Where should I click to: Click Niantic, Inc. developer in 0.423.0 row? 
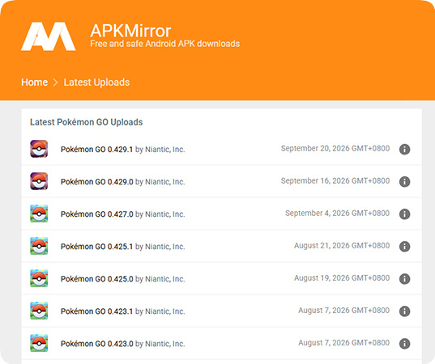165,344
